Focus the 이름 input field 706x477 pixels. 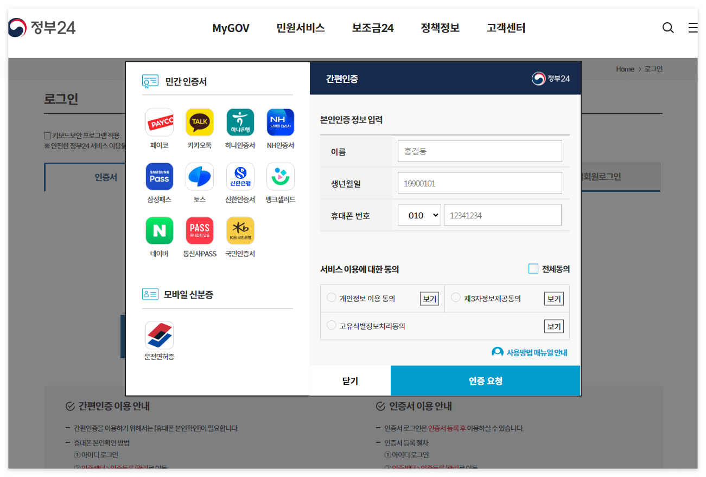480,151
